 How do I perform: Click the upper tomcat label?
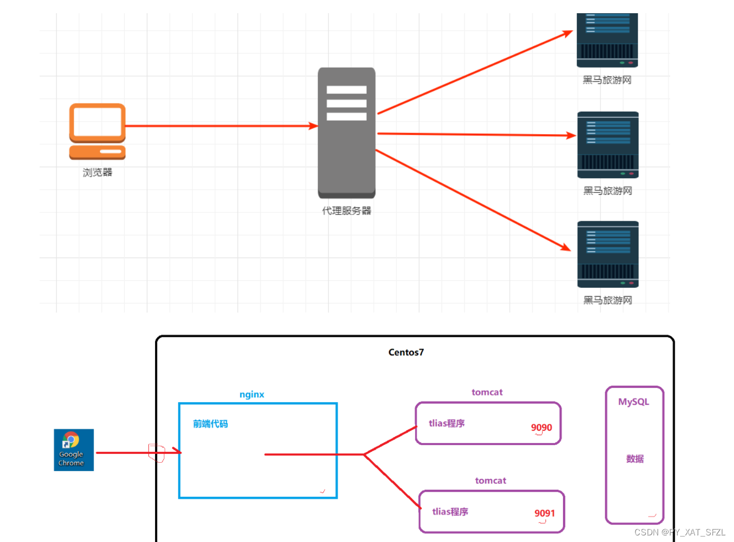click(487, 392)
